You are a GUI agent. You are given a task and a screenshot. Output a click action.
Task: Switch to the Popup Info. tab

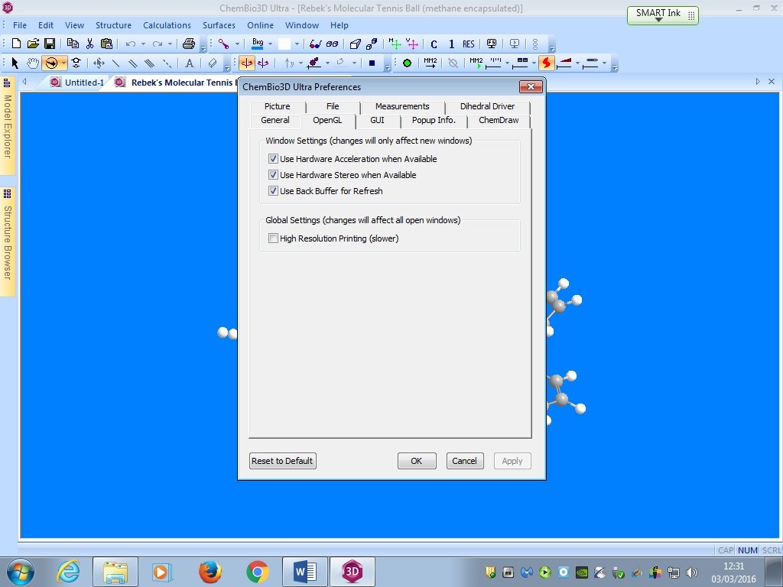(x=434, y=120)
